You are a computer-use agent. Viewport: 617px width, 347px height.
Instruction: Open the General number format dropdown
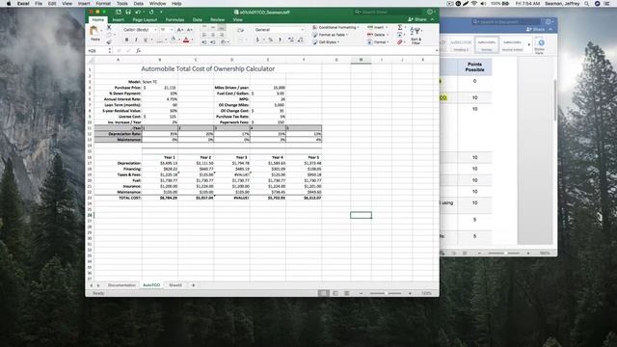point(280,30)
